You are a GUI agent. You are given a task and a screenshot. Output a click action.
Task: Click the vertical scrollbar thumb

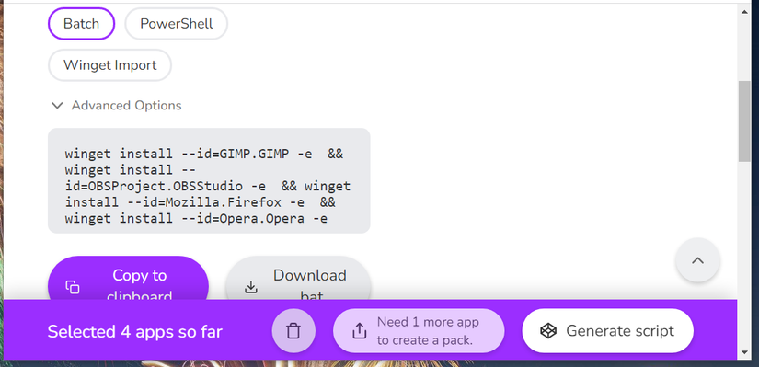(744, 121)
